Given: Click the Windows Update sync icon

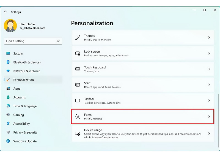Looking at the screenshot, I should 8,141.
